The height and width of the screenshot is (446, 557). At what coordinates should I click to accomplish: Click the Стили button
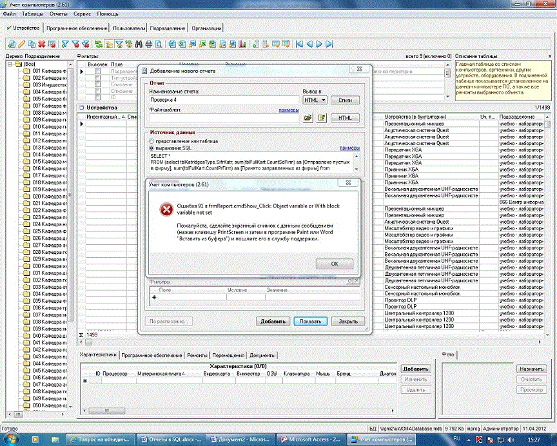345,100
